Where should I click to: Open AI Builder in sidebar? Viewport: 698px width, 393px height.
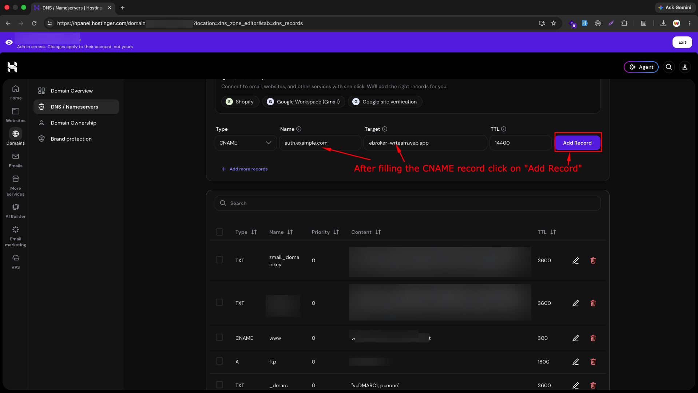point(16,211)
